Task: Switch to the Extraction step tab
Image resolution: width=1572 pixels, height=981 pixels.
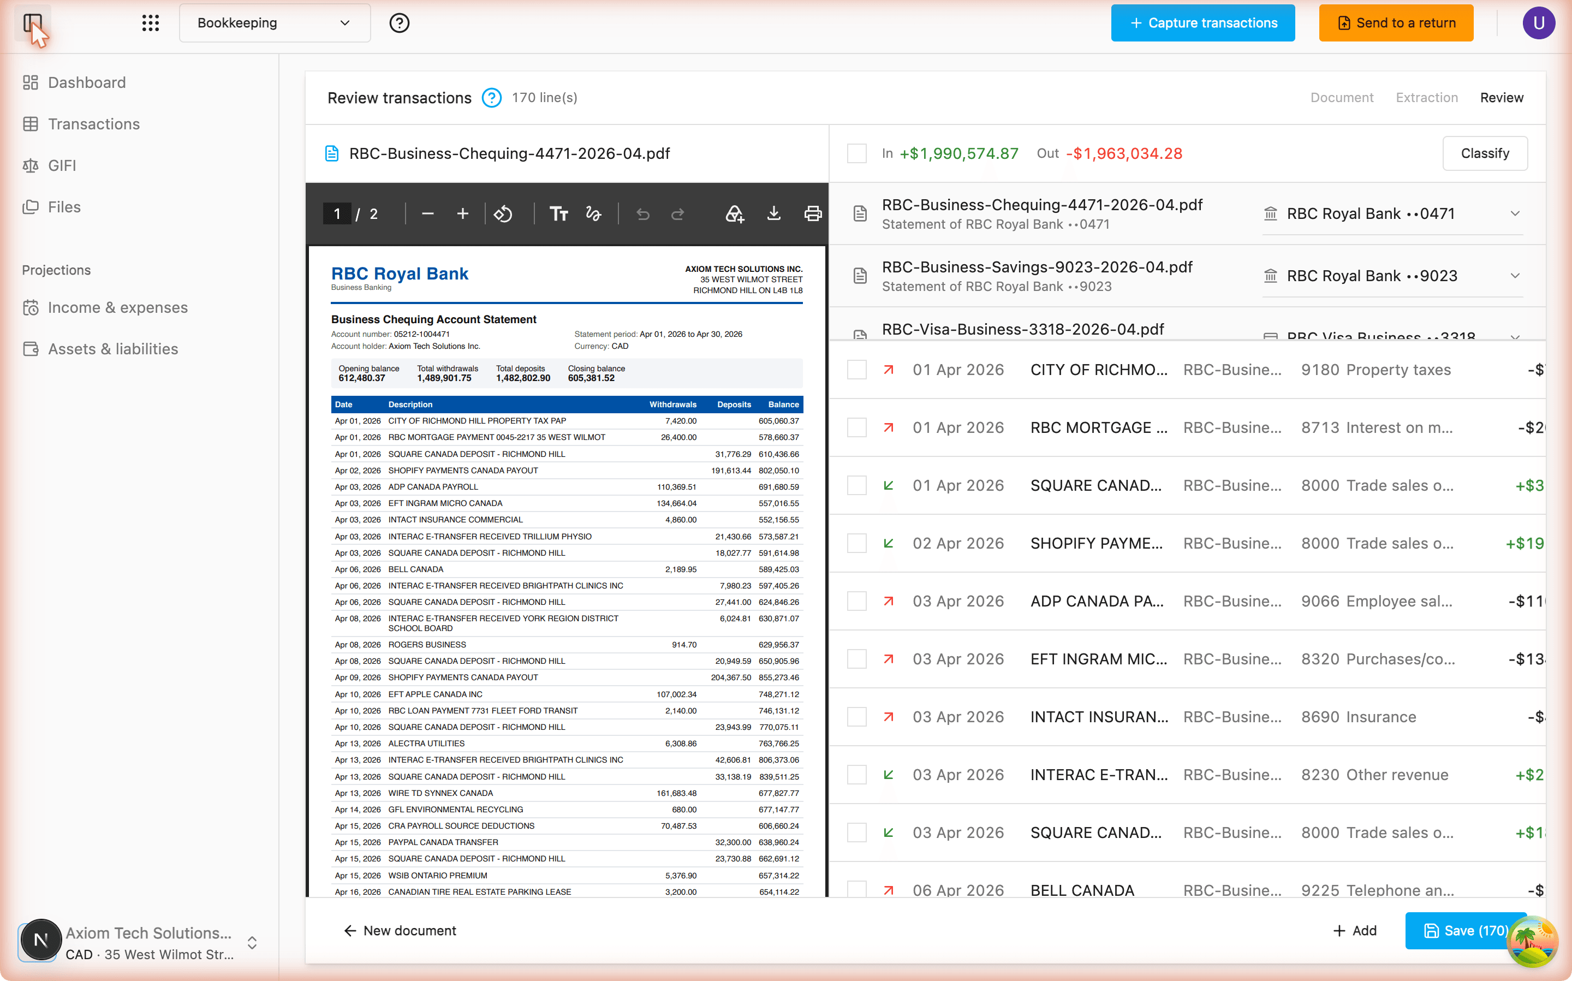Action: pos(1426,98)
